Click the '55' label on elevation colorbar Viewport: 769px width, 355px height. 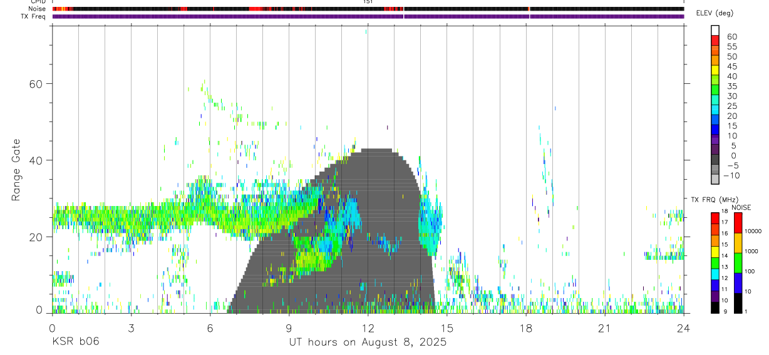click(x=731, y=46)
